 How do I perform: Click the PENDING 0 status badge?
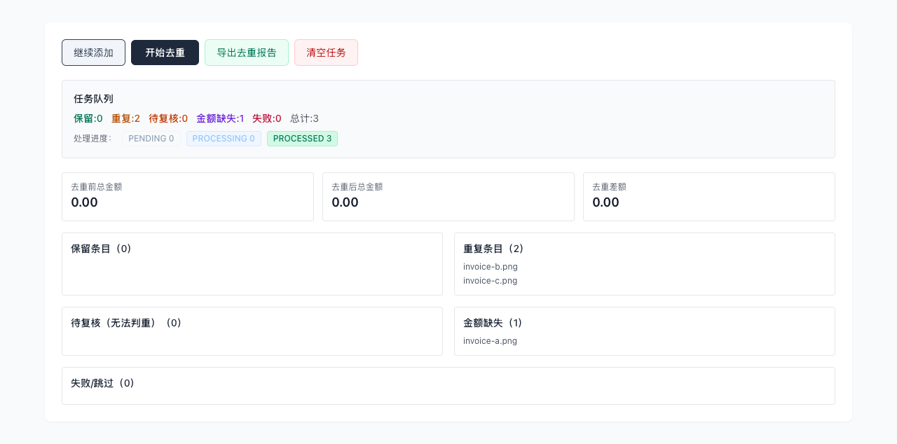point(151,139)
